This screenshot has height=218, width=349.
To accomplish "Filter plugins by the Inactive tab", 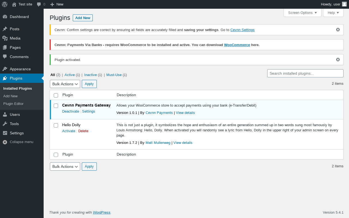I will (x=91, y=75).
